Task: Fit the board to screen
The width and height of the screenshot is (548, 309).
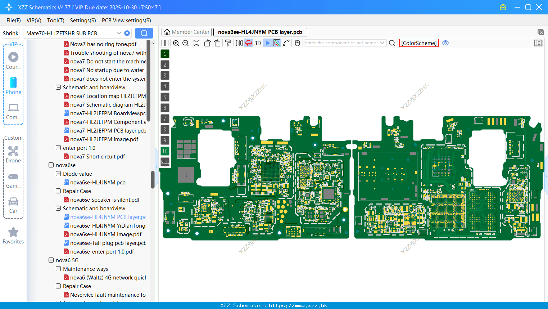Action: click(196, 43)
